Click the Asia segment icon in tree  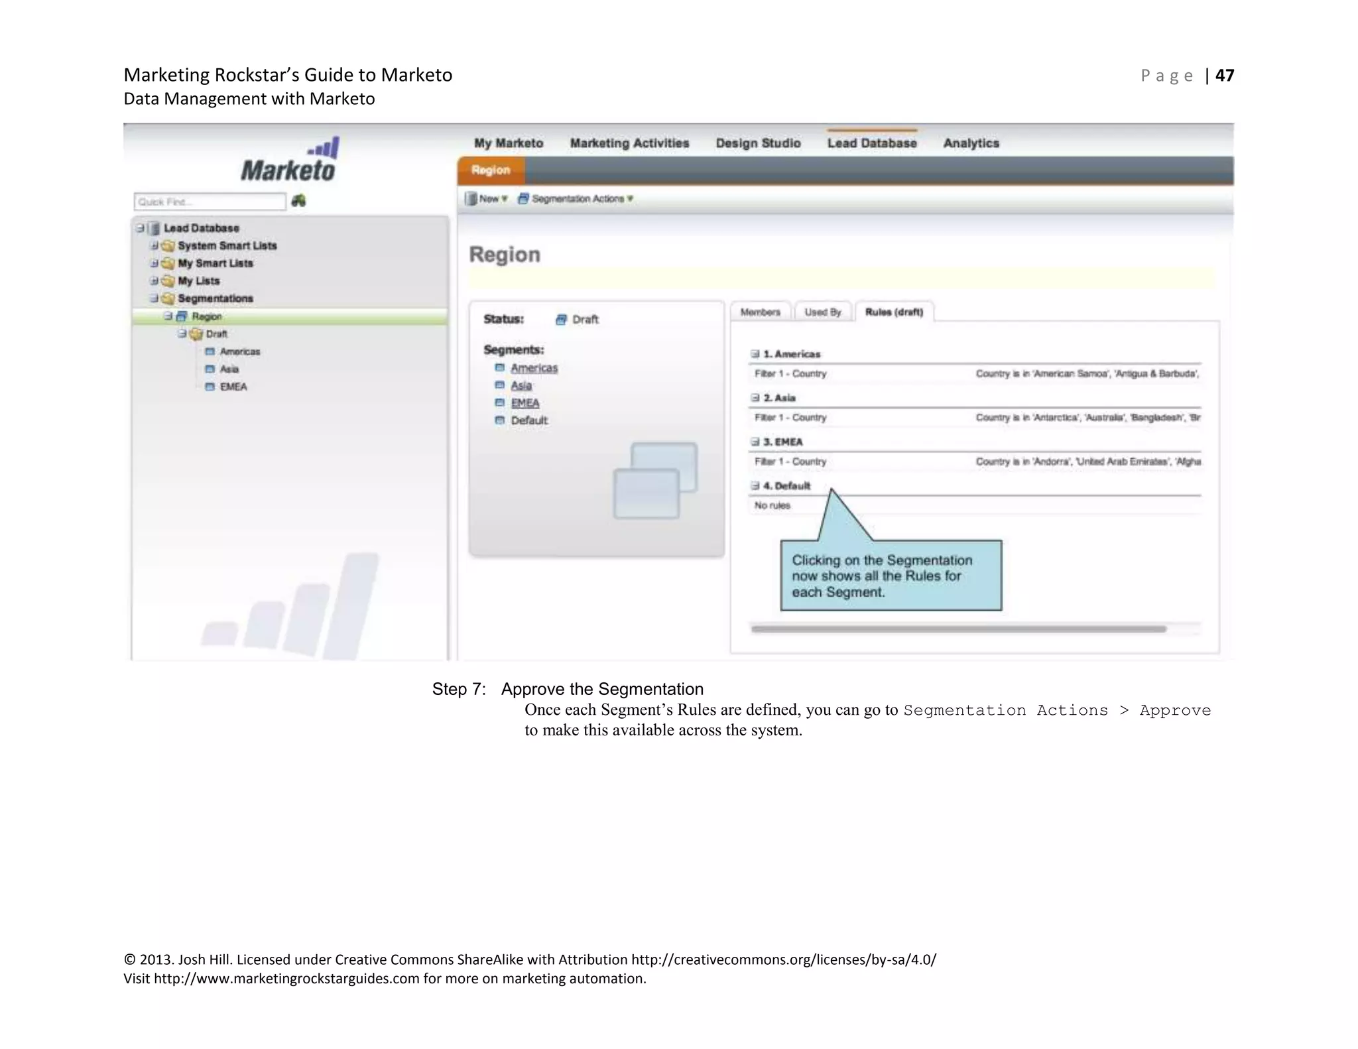tap(210, 369)
